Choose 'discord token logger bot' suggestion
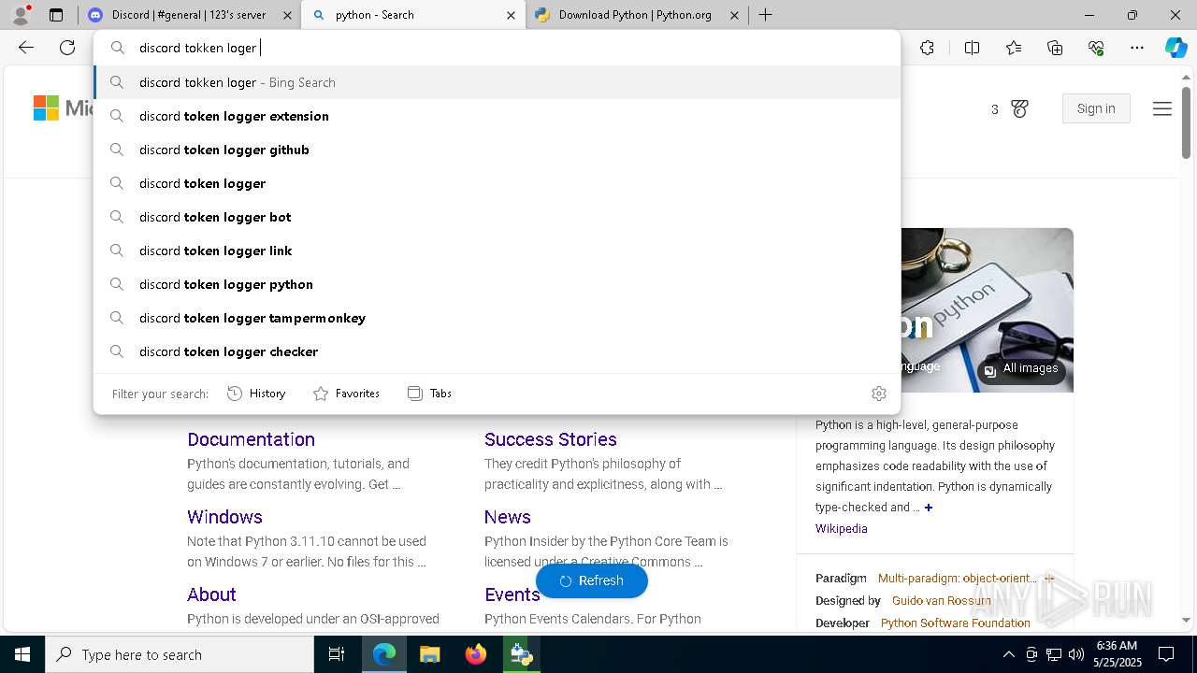1197x673 pixels. pyautogui.click(x=497, y=217)
